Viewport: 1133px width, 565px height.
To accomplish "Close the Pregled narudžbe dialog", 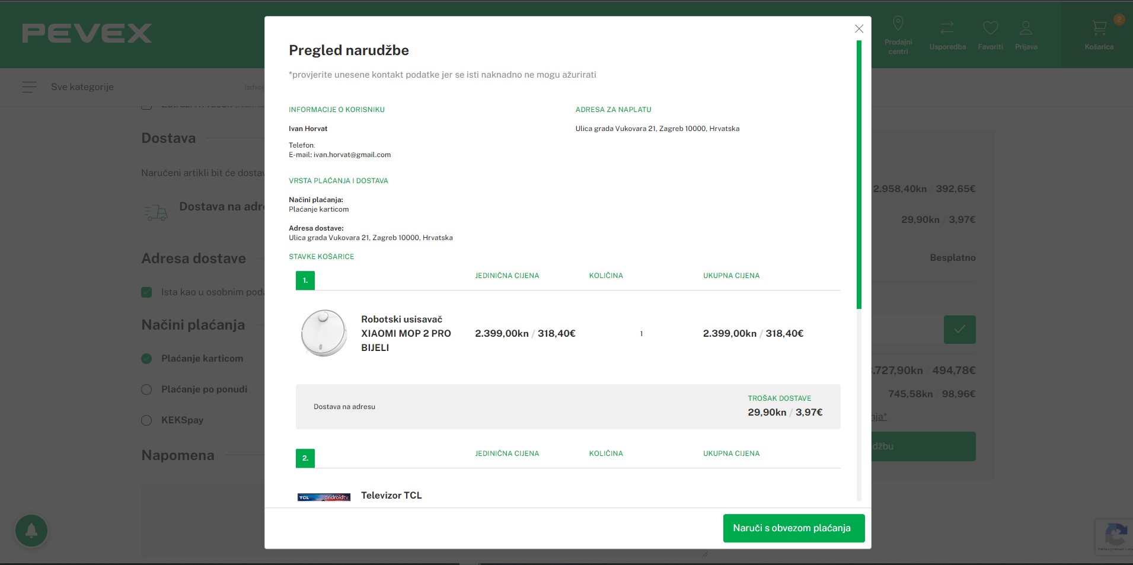I will click(858, 28).
